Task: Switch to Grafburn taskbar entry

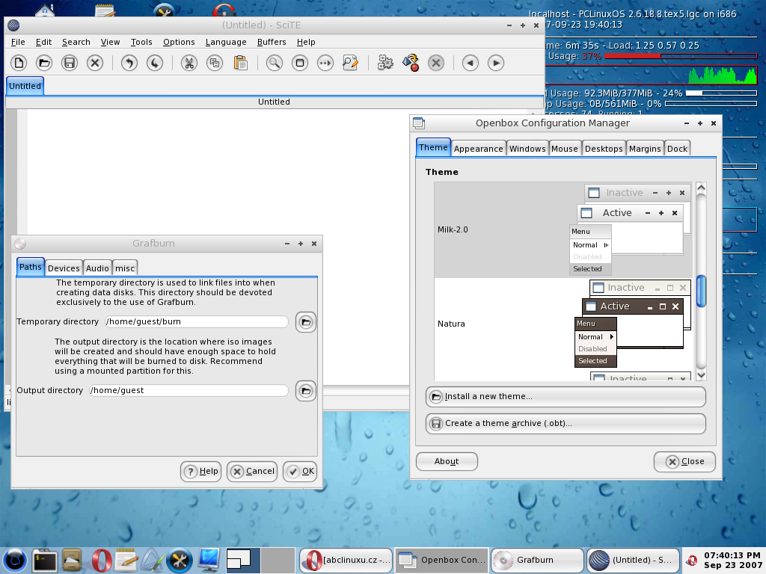Action: [537, 561]
